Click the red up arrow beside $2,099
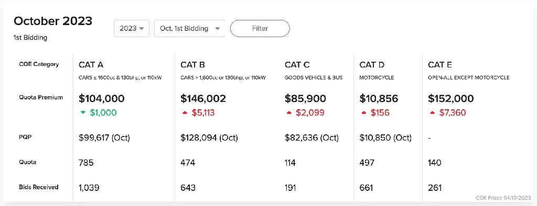This screenshot has width=537, height=206. [x=289, y=113]
